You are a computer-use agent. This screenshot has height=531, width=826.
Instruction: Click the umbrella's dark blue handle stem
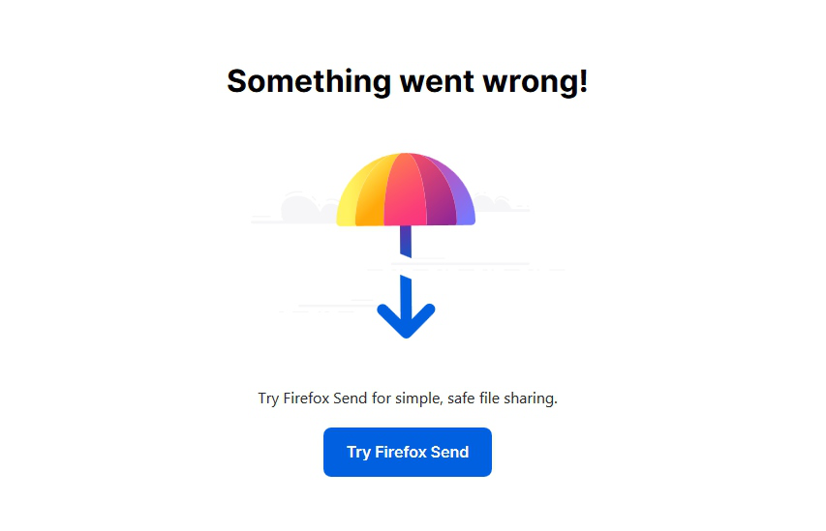pyautogui.click(x=406, y=241)
